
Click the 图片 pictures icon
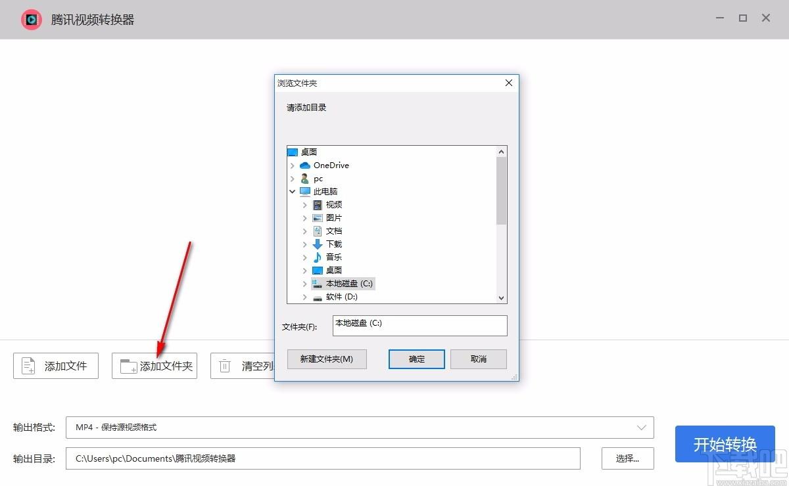coord(318,218)
